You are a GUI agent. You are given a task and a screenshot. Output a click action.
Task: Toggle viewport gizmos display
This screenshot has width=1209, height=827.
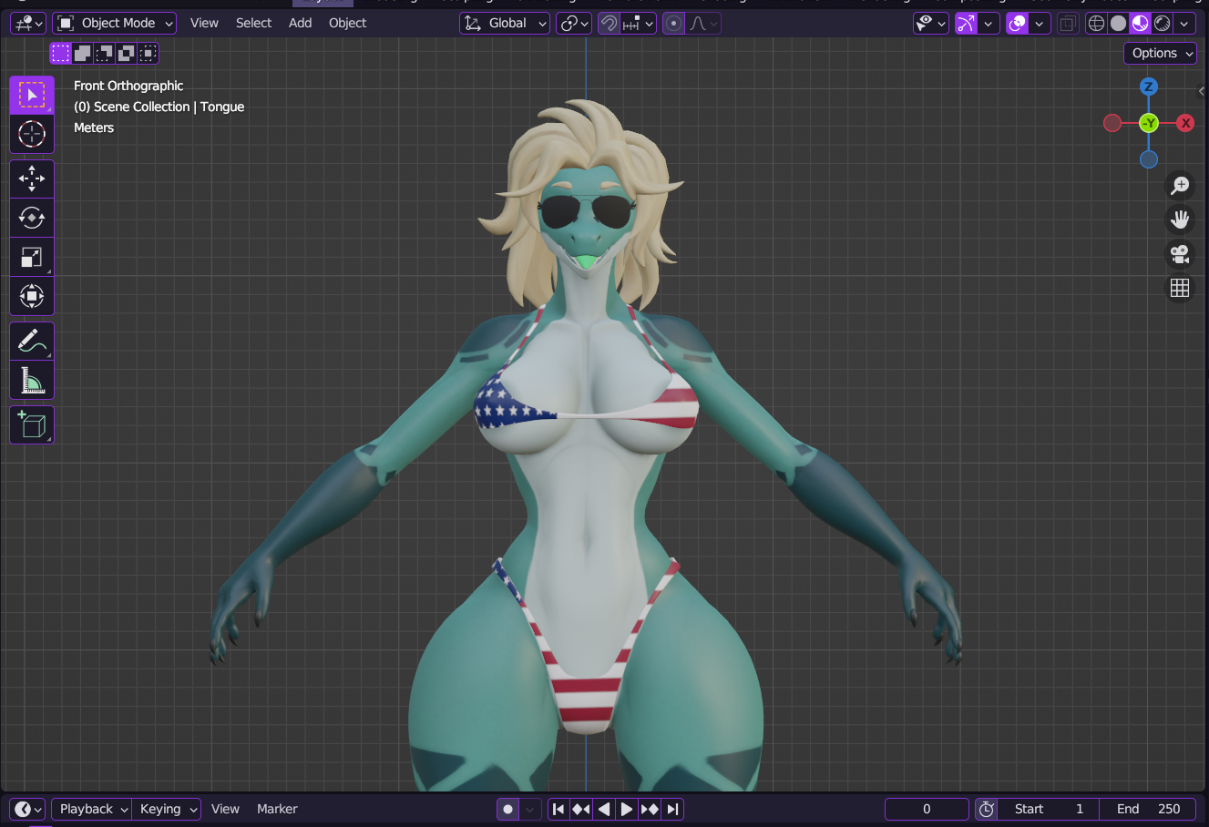tap(966, 24)
